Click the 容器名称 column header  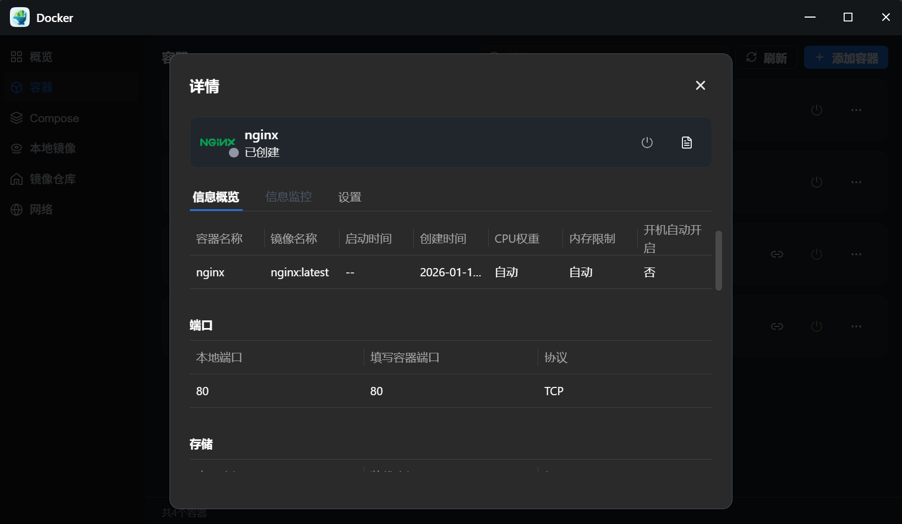click(x=219, y=238)
